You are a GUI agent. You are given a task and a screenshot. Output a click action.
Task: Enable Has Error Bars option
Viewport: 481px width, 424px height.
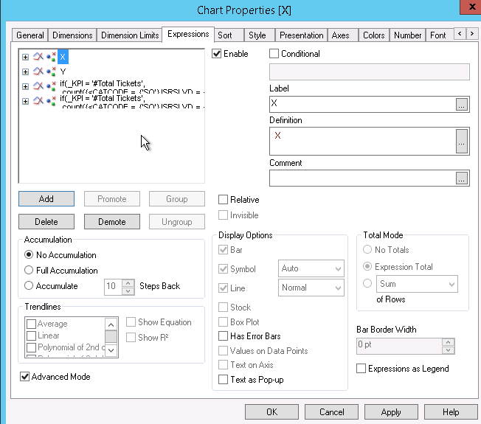[223, 336]
